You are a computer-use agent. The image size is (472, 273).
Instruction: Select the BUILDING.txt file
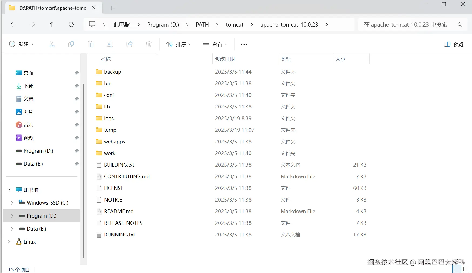[x=232, y=165]
